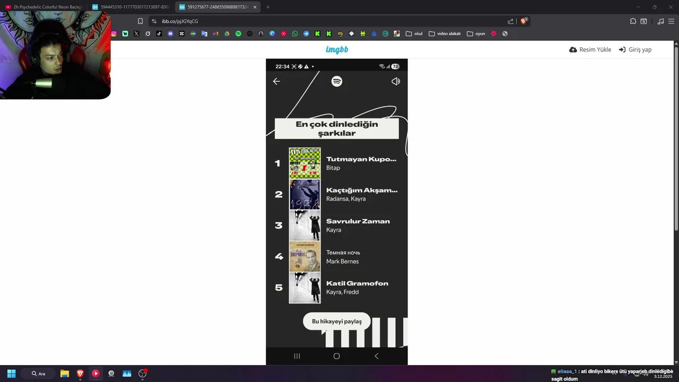This screenshot has height=382, width=679.
Task: Open the TikTok bookmark
Action: [159, 33]
